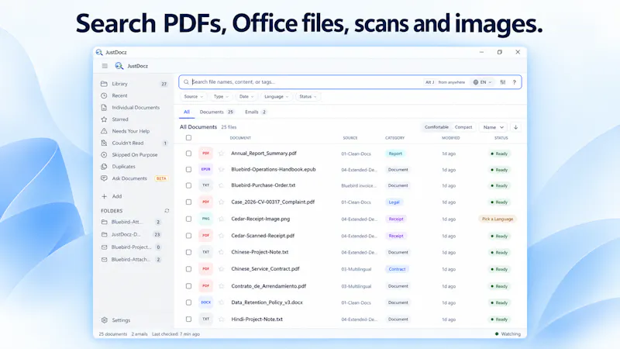
Task: Open the Language filter dropdown
Action: click(276, 96)
